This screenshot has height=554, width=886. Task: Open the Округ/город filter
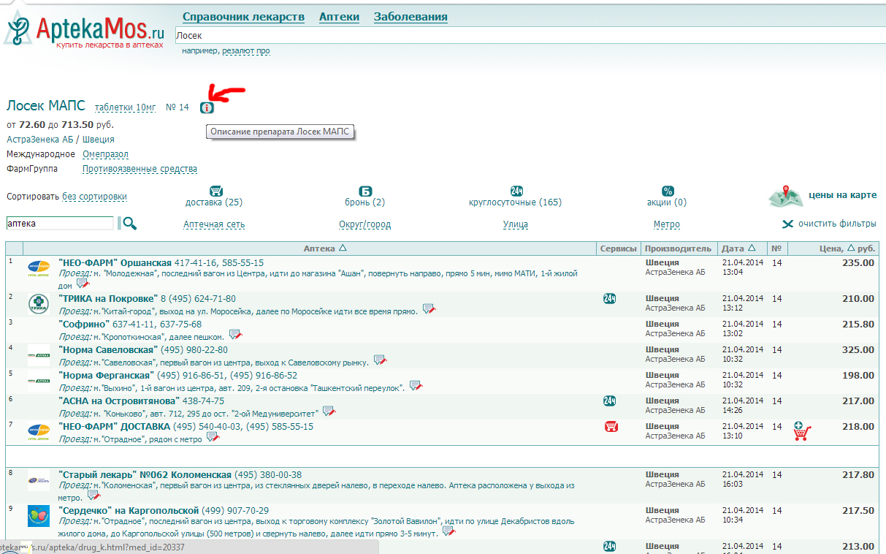[x=364, y=224]
